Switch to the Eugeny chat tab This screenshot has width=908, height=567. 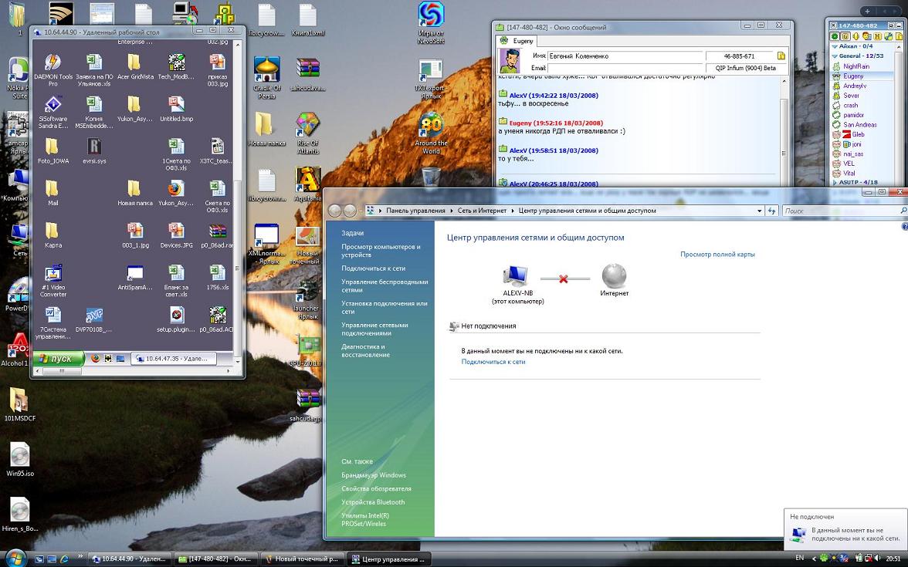[x=517, y=41]
